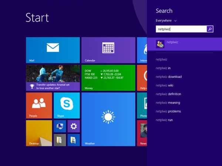Expand the Everywhere search scope dropdown
The image size is (222, 166).
[x=166, y=21]
